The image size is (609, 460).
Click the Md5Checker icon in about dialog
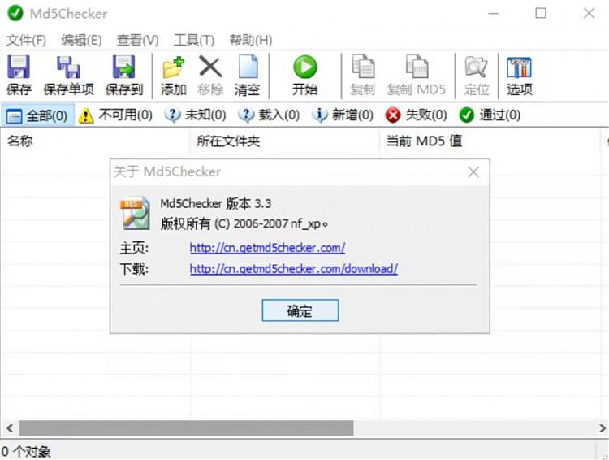click(134, 213)
